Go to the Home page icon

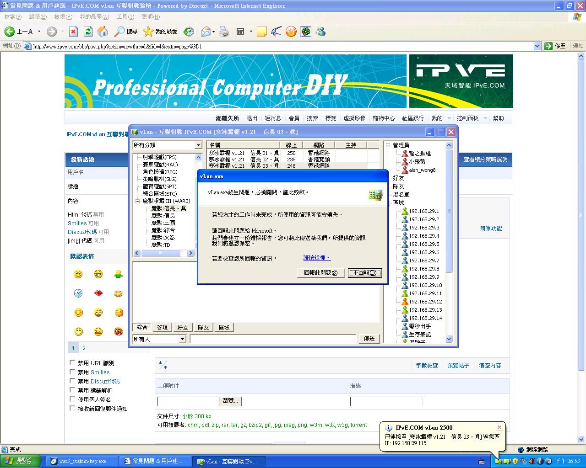(103, 32)
